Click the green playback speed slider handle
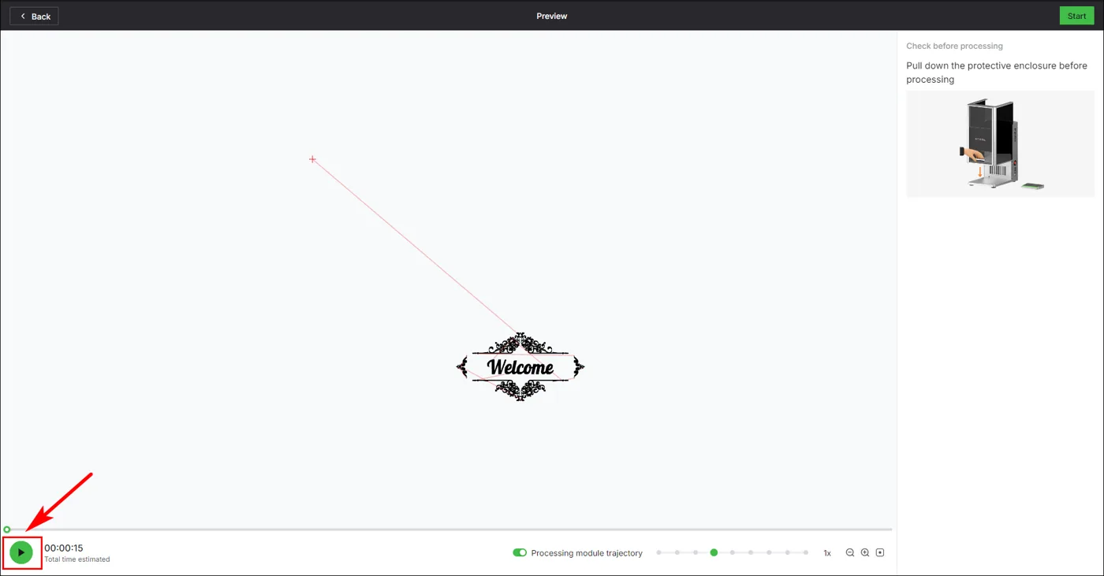This screenshot has height=576, width=1104. coord(714,552)
